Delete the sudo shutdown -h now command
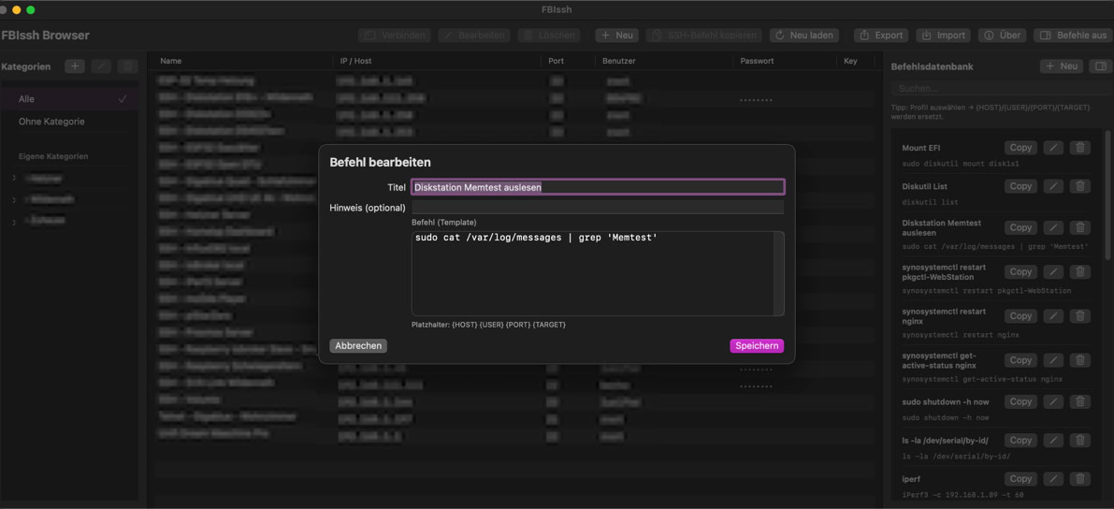1114x509 pixels. pos(1079,401)
